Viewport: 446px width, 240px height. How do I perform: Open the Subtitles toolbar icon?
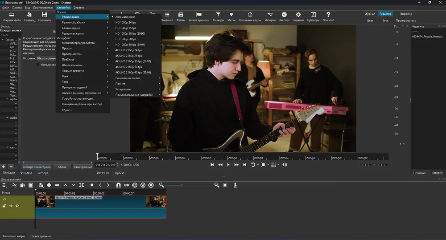coord(313,17)
